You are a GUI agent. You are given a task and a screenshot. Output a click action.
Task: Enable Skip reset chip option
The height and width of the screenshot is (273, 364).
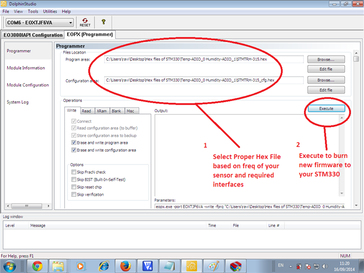click(x=73, y=187)
